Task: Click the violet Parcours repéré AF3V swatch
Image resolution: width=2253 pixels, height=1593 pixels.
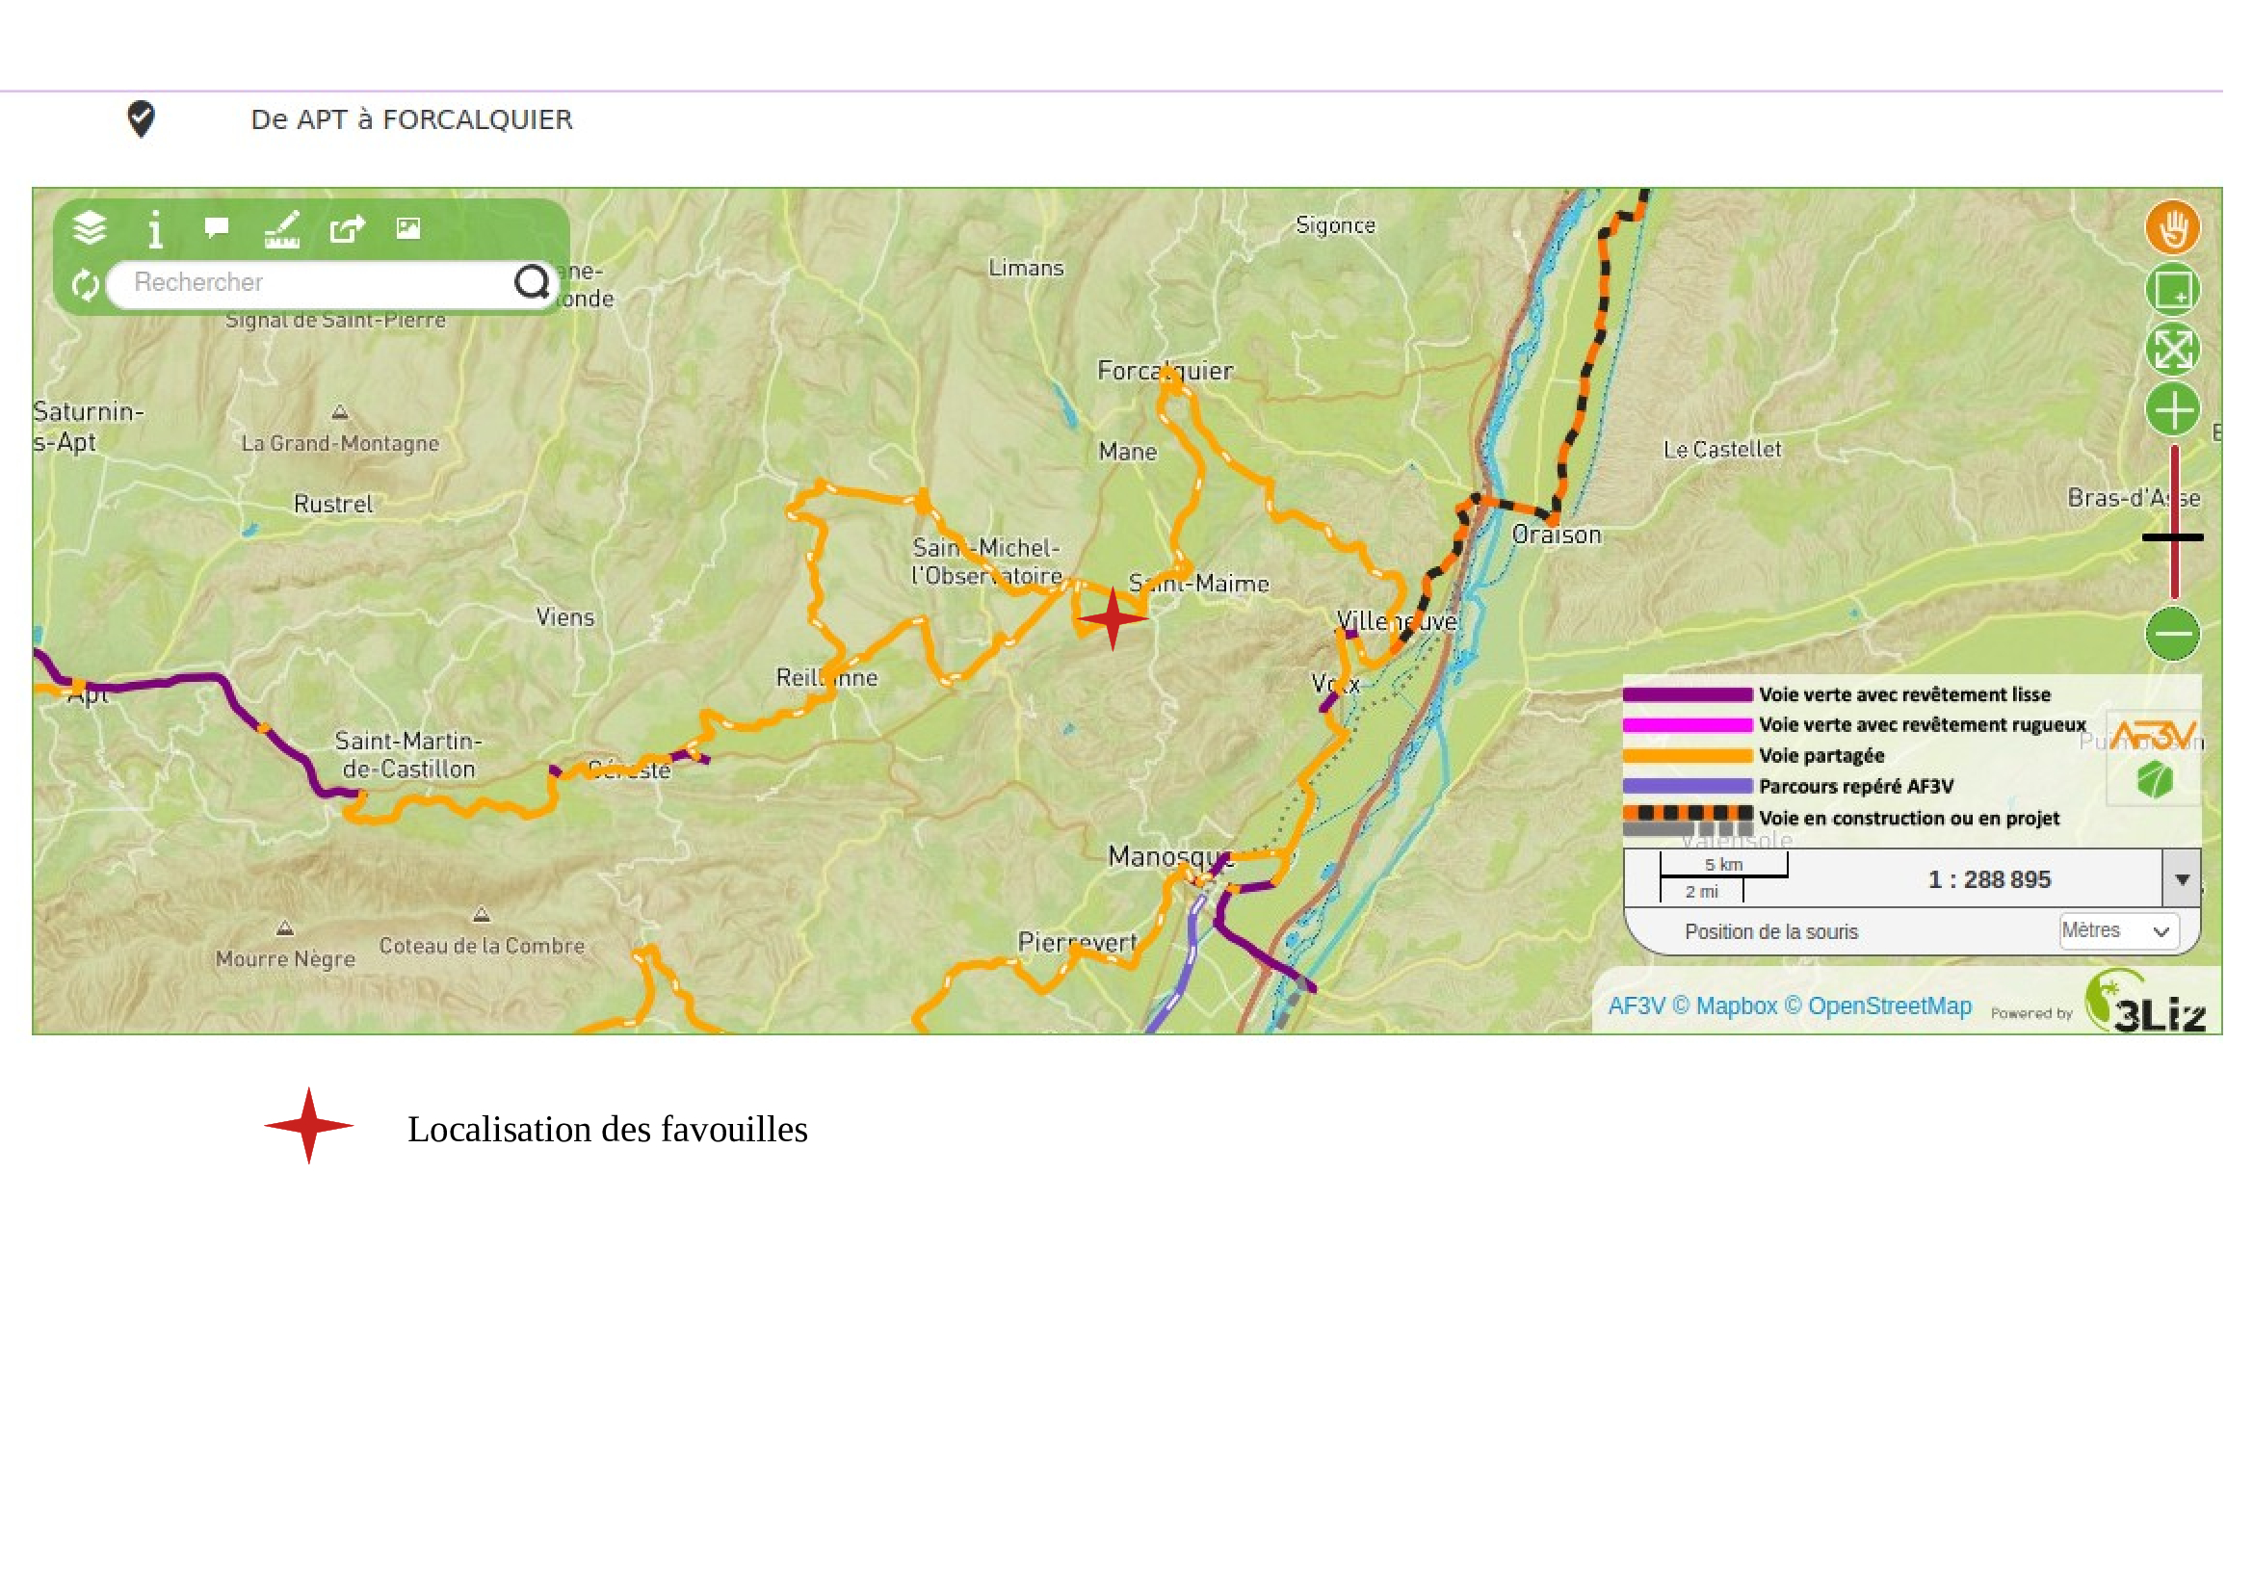Action: [x=1687, y=787]
